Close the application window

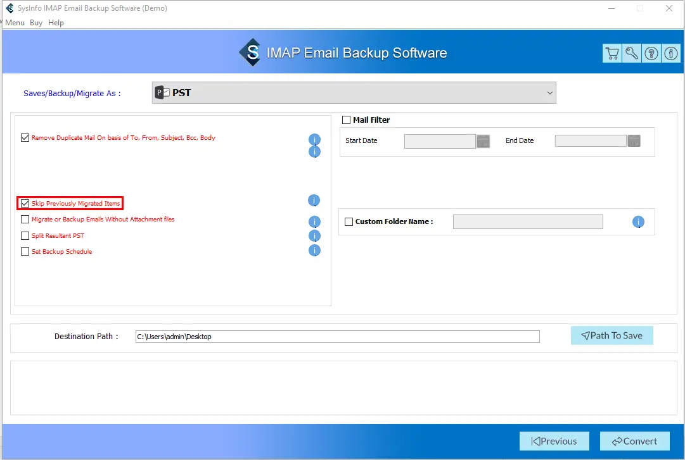coord(669,8)
